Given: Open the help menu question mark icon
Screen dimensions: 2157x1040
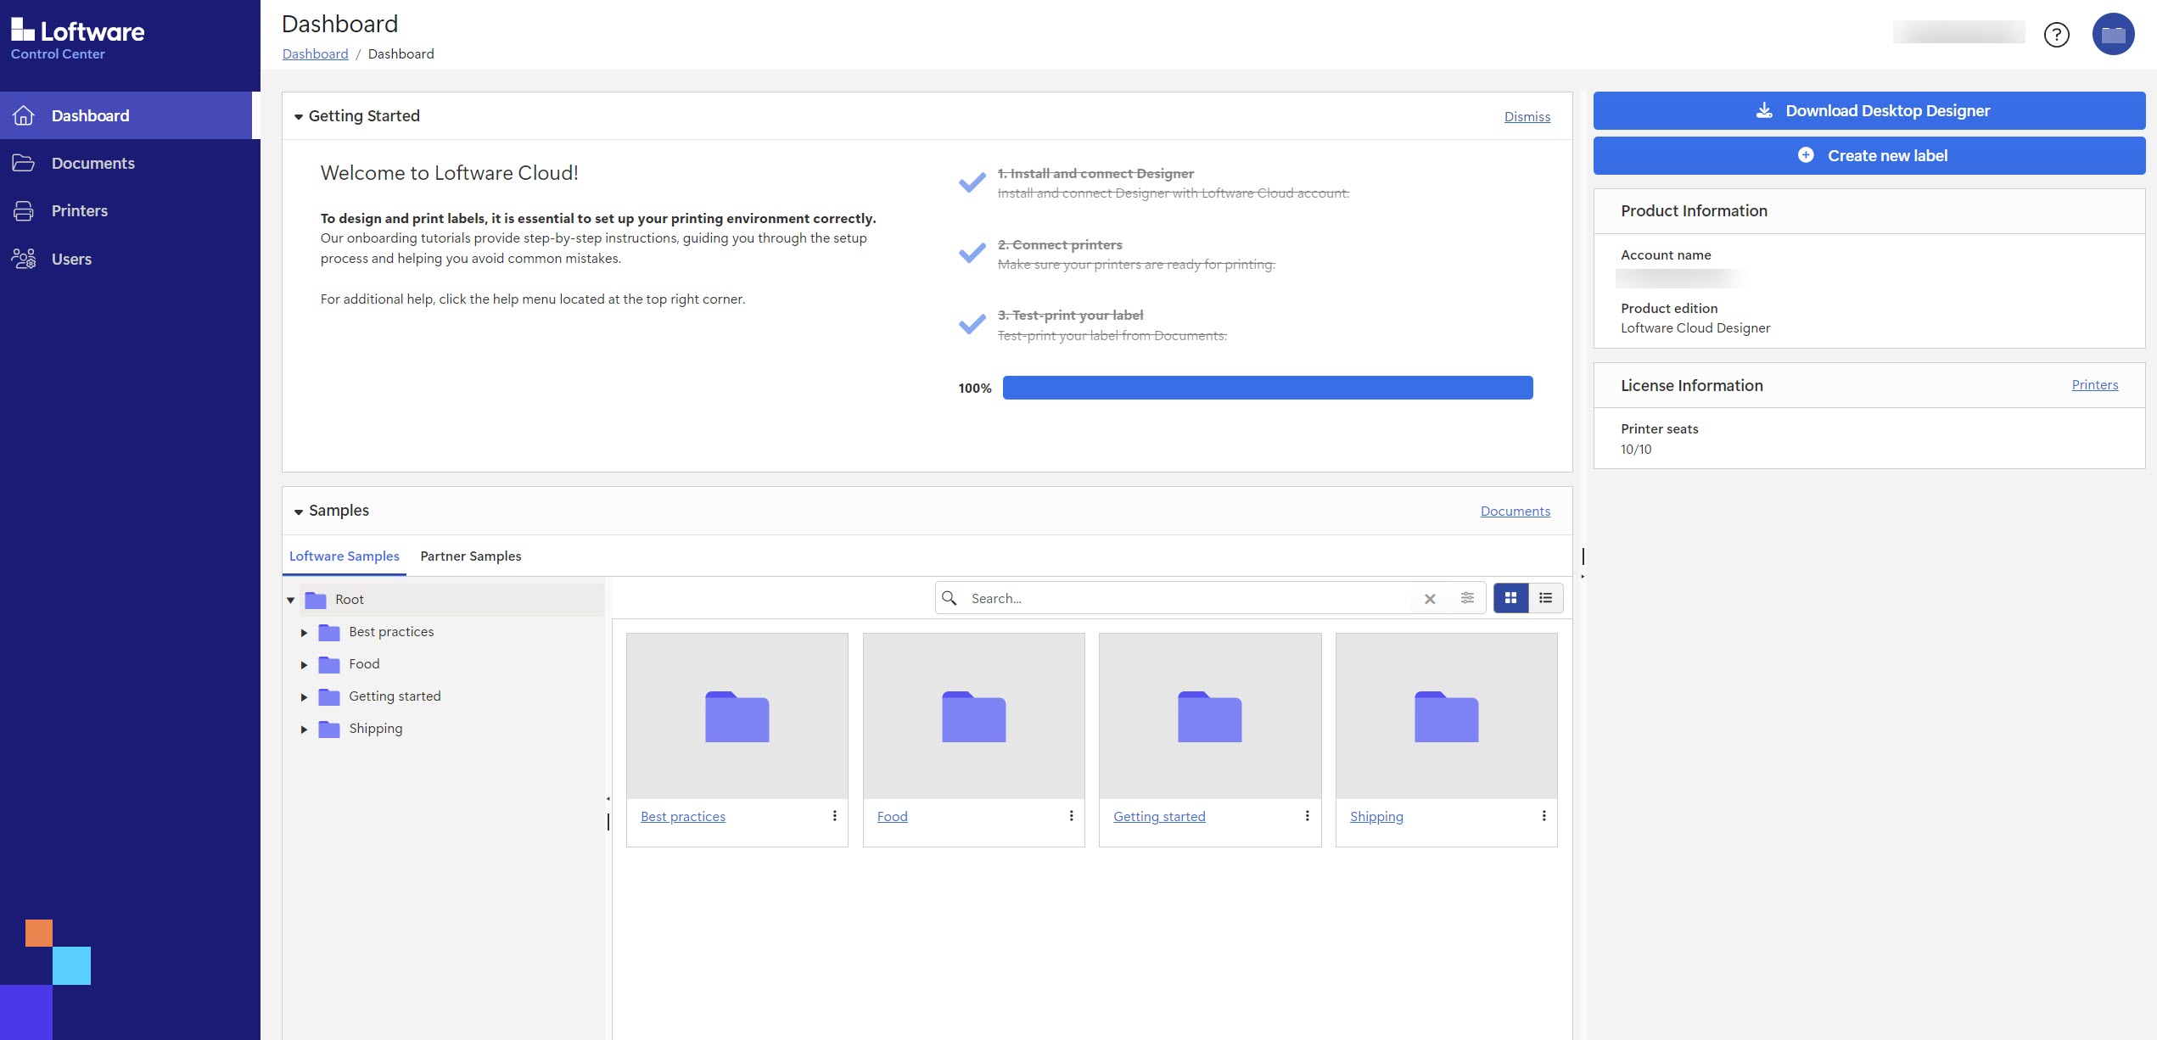Looking at the screenshot, I should [2056, 35].
